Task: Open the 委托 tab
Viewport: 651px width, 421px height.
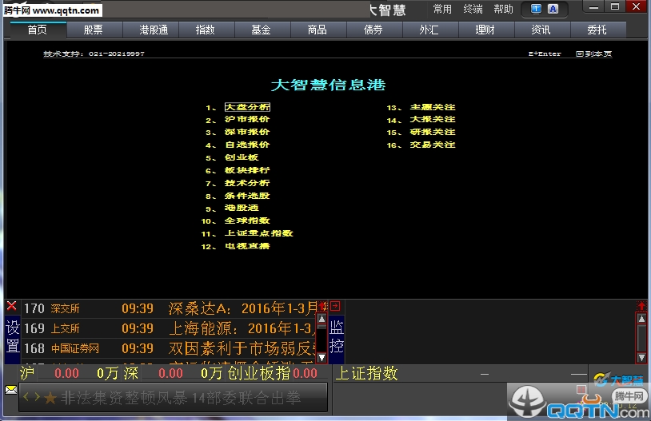Action: click(597, 30)
